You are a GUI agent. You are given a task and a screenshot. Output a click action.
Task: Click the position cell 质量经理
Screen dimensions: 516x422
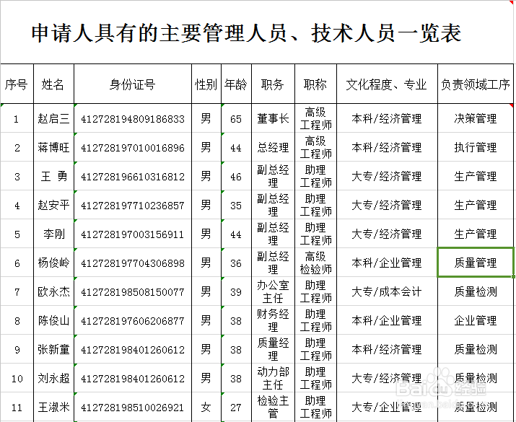[273, 349]
